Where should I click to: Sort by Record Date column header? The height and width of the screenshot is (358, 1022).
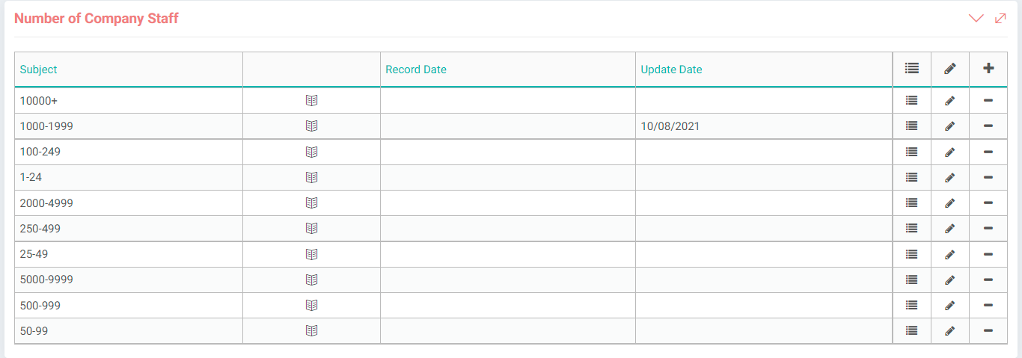point(416,70)
